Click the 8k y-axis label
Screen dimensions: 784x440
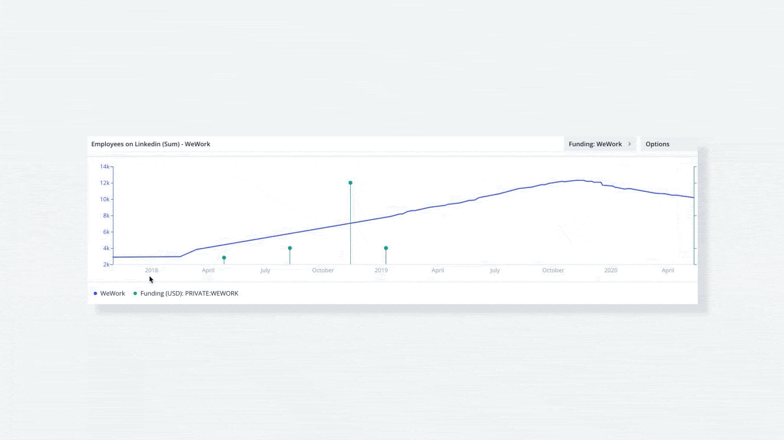105,215
